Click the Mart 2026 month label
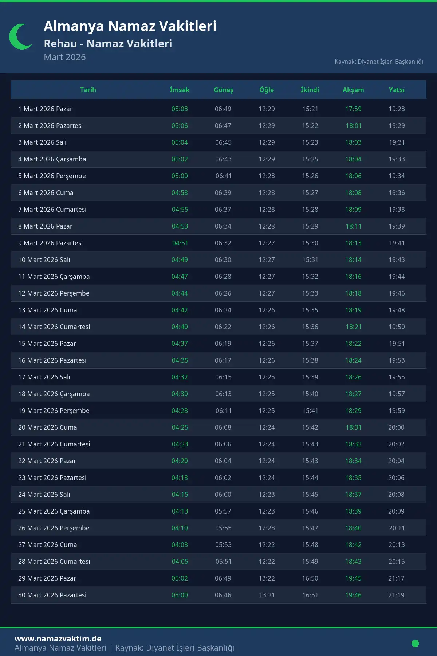The image size is (437, 656). point(65,57)
